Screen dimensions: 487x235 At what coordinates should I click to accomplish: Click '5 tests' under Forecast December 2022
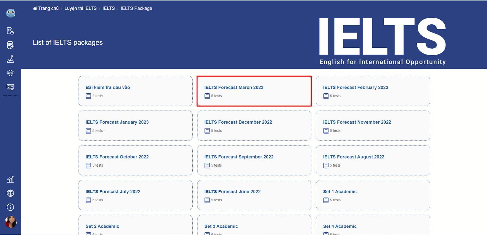click(x=216, y=130)
